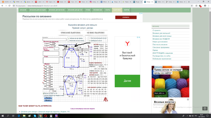
Task: Expand the 'НЕ ВИЖУ ВЫКРОЙКУ' section
Action: pyautogui.click(x=95, y=33)
